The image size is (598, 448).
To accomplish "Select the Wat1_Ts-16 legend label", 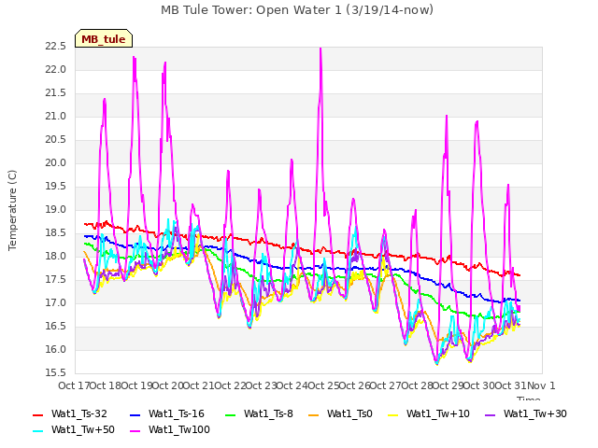I will point(177,414).
